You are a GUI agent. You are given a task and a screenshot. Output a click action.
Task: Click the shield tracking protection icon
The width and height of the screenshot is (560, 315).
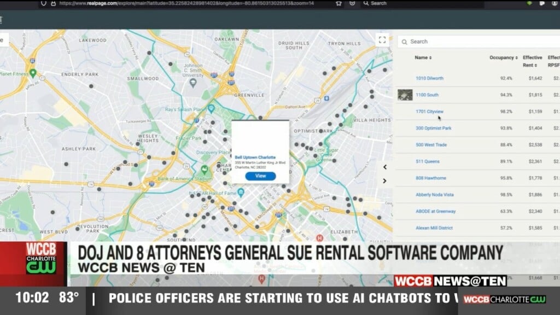[x=44, y=3]
